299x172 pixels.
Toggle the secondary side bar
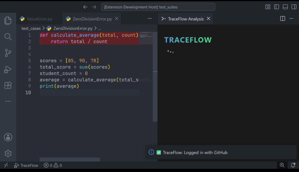294,7
